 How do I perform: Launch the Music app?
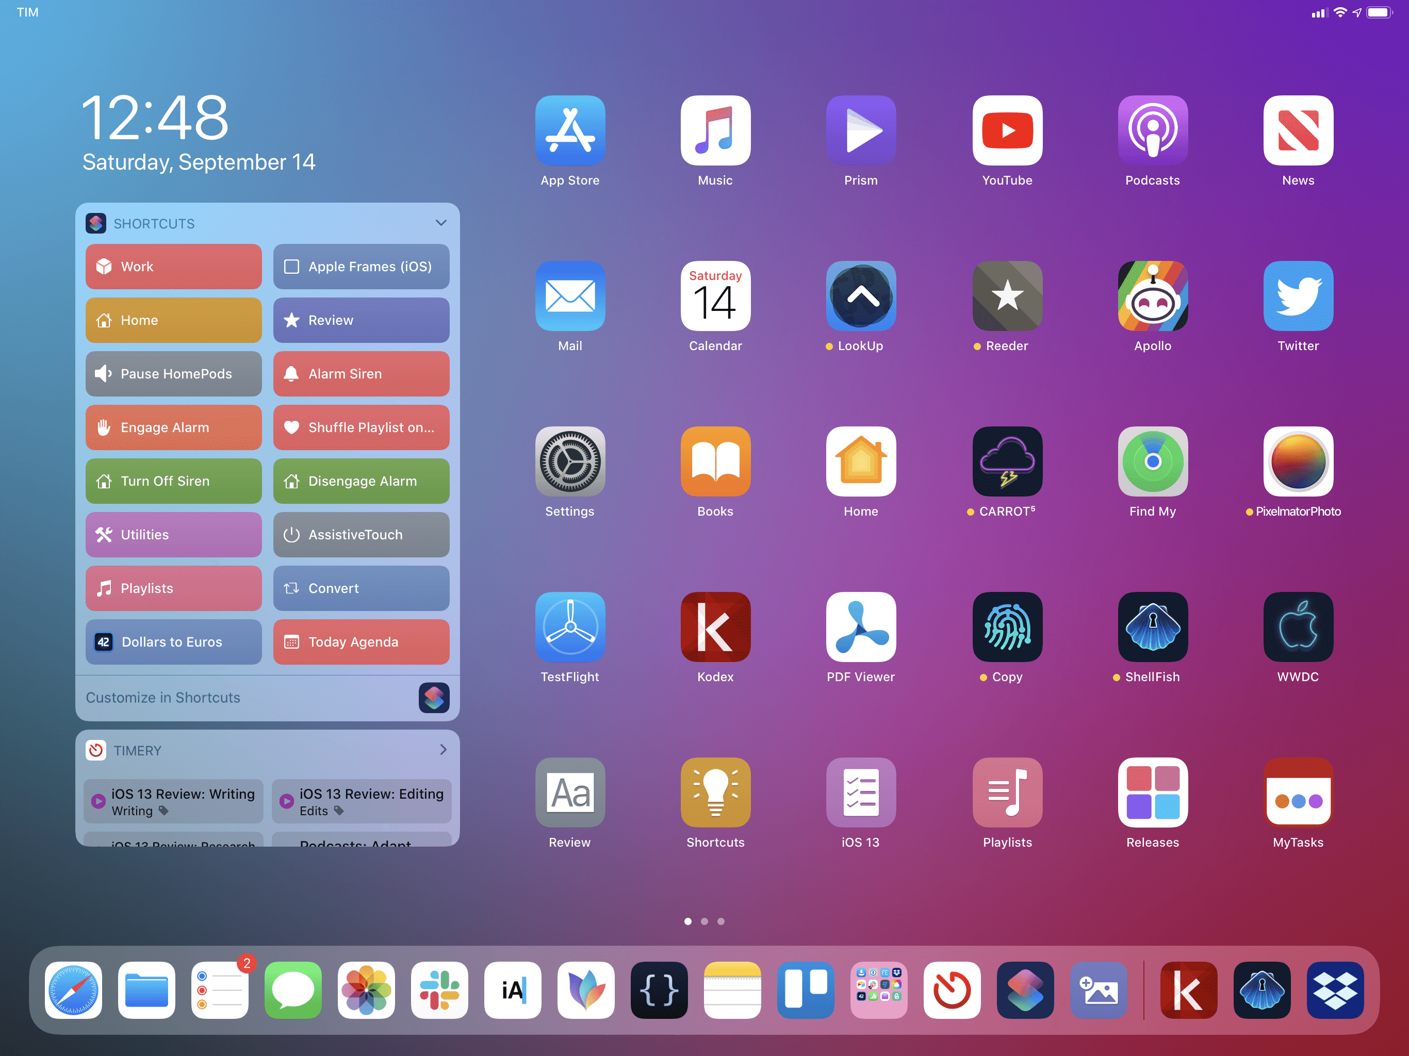tap(715, 130)
